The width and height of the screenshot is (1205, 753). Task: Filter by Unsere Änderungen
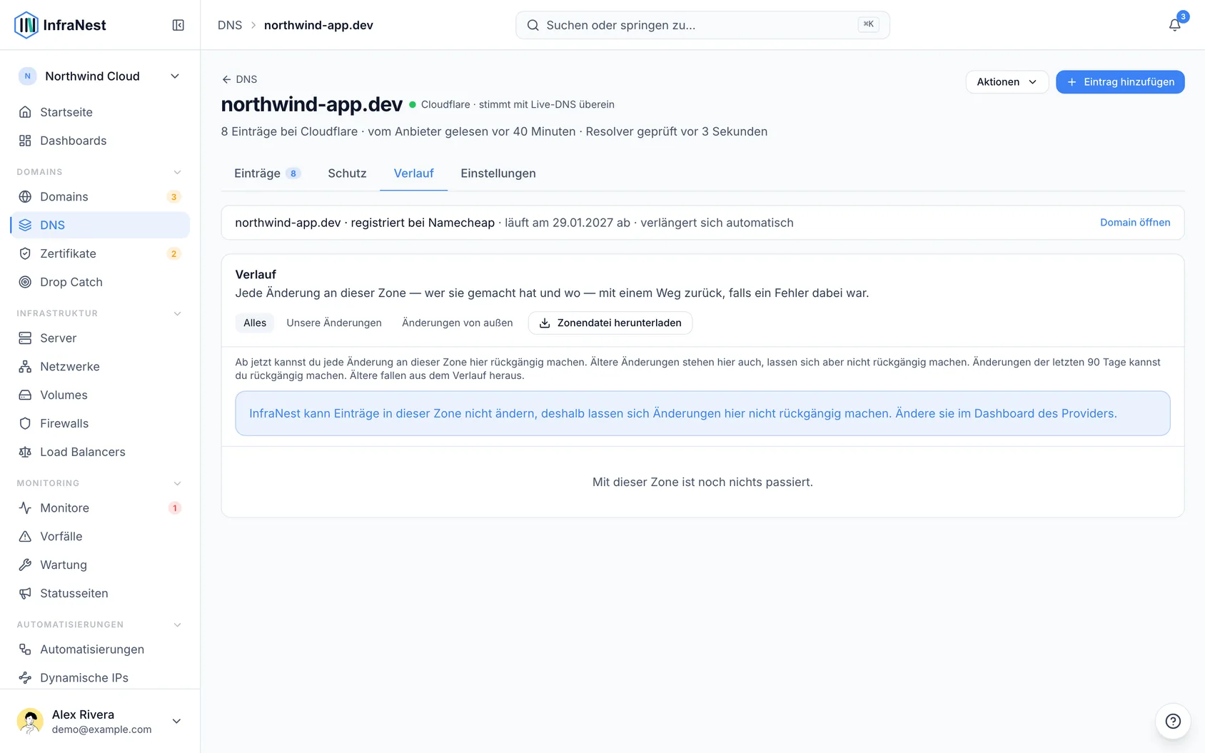[334, 323]
